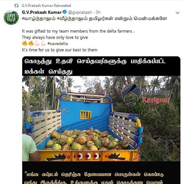Open the Save Delta profile avatar
Viewport: 182px width, 184px height.
click(11, 18)
